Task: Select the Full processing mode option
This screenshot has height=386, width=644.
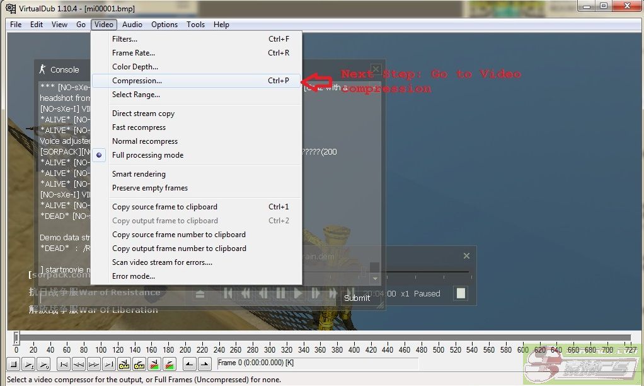Action: point(147,155)
